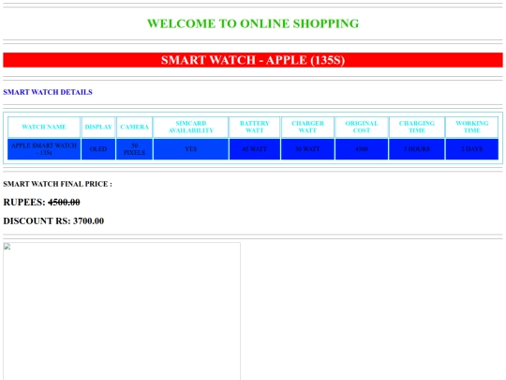Image resolution: width=506 pixels, height=380 pixels.
Task: Select the 2 DAYS working time cell
Action: 471,149
